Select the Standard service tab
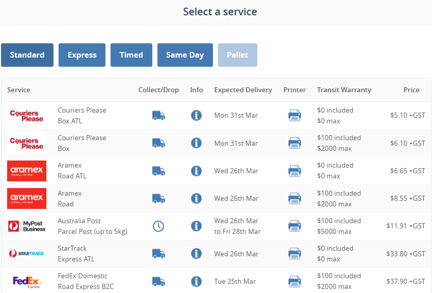Screen dimensions: 432x293 click(28, 55)
